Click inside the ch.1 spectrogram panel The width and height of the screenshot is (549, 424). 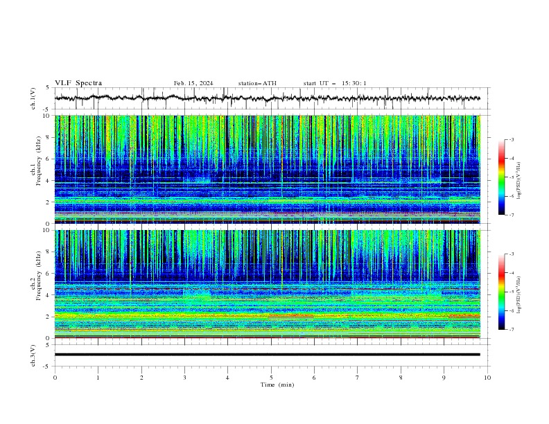(268, 169)
